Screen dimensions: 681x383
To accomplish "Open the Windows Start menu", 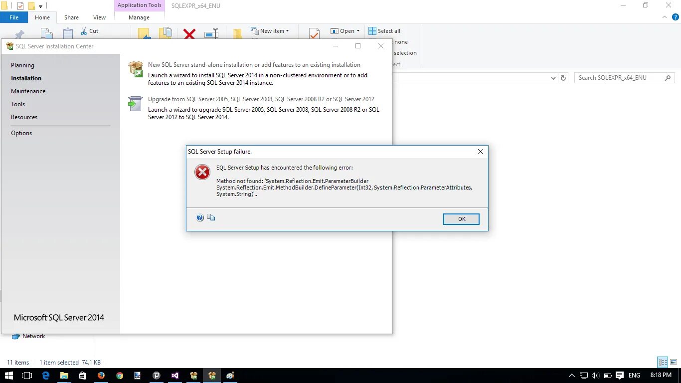I will [x=8, y=376].
